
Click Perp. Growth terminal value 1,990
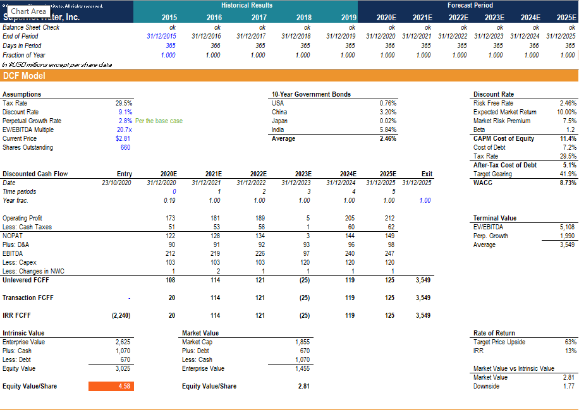567,236
